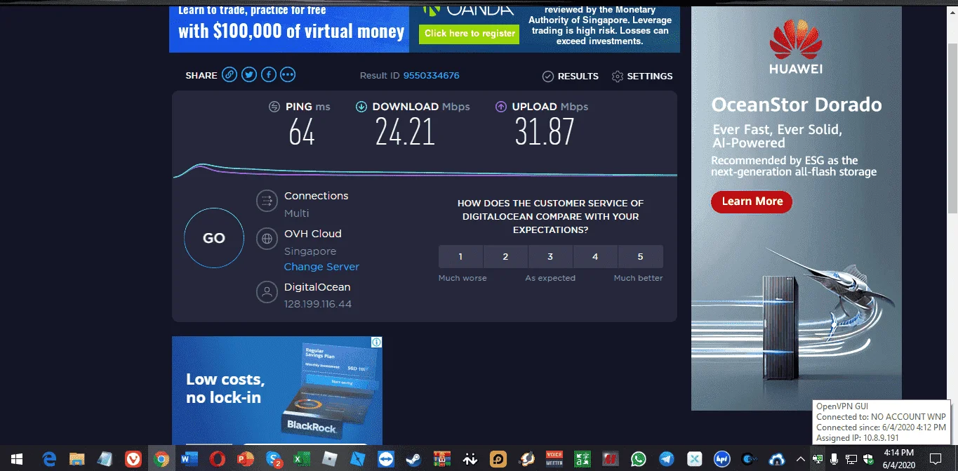This screenshot has height=471, width=958.
Task: Open Roblox Player from taskbar
Action: [330, 459]
